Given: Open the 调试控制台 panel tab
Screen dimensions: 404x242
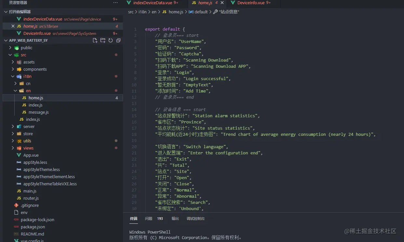Looking at the screenshot, I should click(x=195, y=219).
